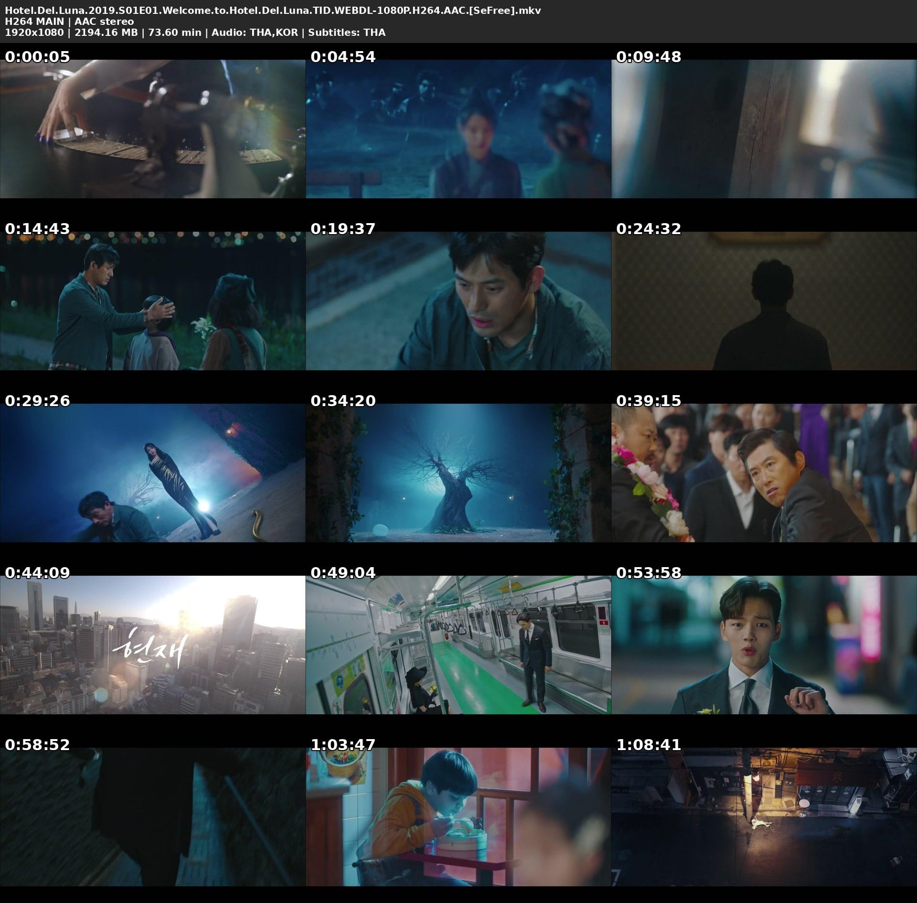Click the 0:14:43 frame thumbnail
The image size is (917, 903).
(152, 301)
